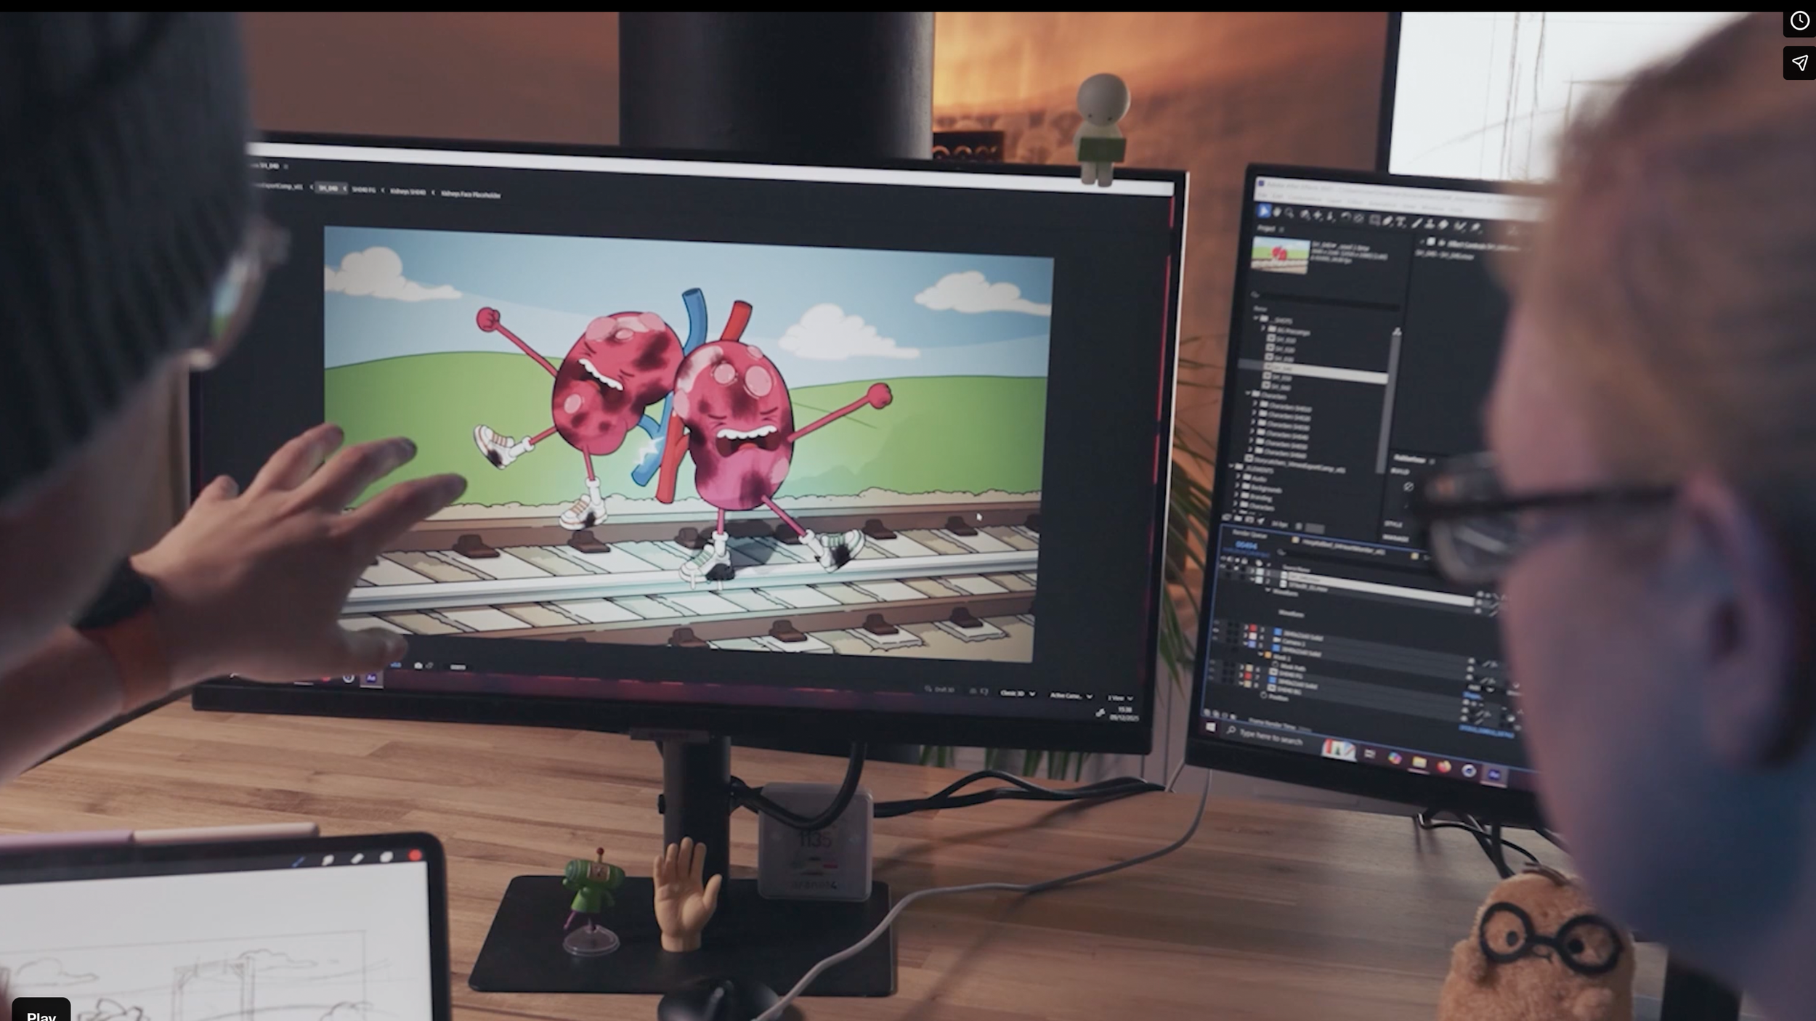
Task: Click the After Effects taskbar icon on right monitor
Action: 1493,774
